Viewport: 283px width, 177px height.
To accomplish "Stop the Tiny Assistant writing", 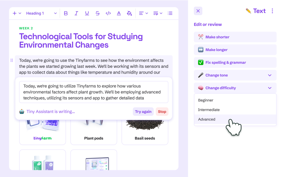I will click(x=162, y=111).
